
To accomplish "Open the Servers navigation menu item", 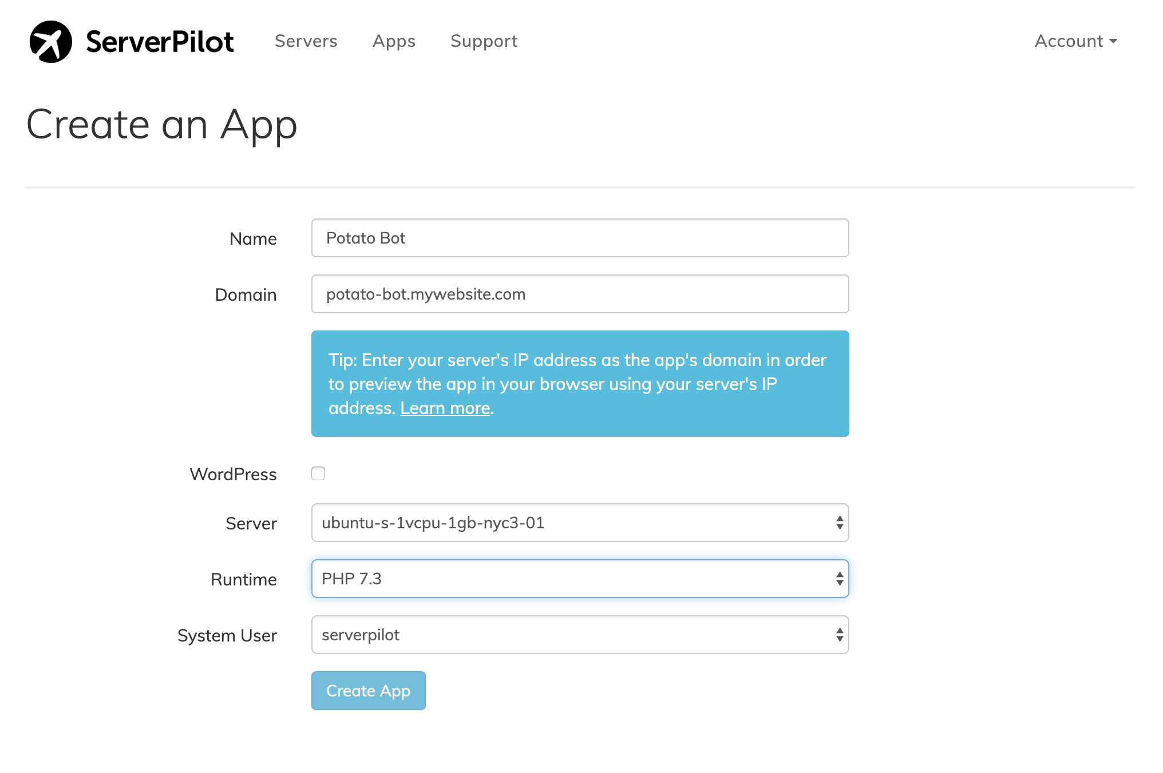I will [x=307, y=41].
